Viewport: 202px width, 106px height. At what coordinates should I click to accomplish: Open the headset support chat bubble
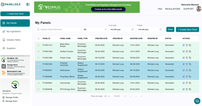click(x=197, y=101)
